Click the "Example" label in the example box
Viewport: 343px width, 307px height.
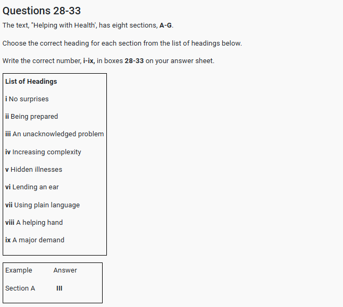[x=19, y=270]
